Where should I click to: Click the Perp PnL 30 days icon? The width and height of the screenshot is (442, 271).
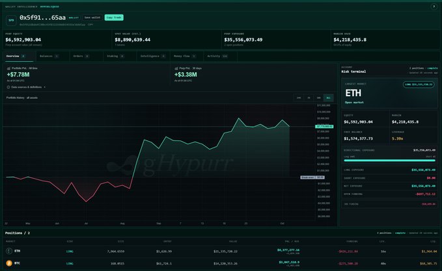pyautogui.click(x=176, y=68)
